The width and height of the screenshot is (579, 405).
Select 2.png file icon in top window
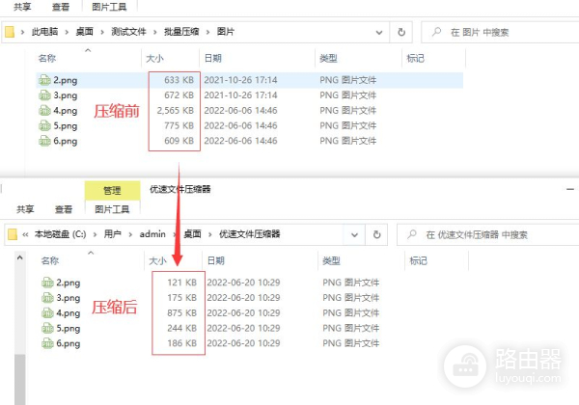click(44, 80)
